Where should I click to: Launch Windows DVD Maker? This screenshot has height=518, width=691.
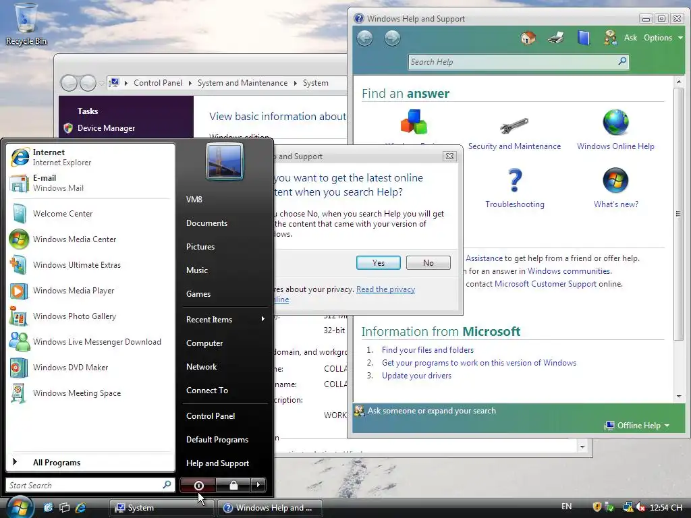tap(90, 368)
